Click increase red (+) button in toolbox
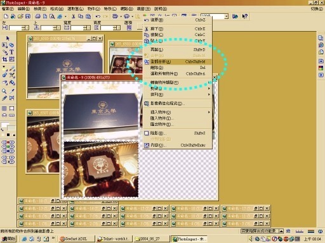325x243 pixels. (x=12, y=142)
